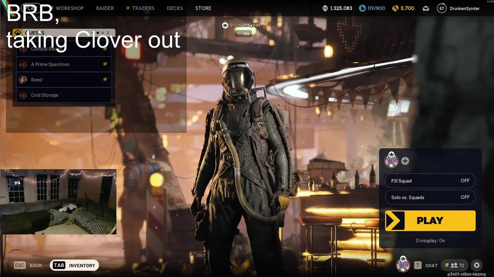The height and width of the screenshot is (277, 494).
Task: Open the A Prime Specimen quest
Action: tap(64, 64)
